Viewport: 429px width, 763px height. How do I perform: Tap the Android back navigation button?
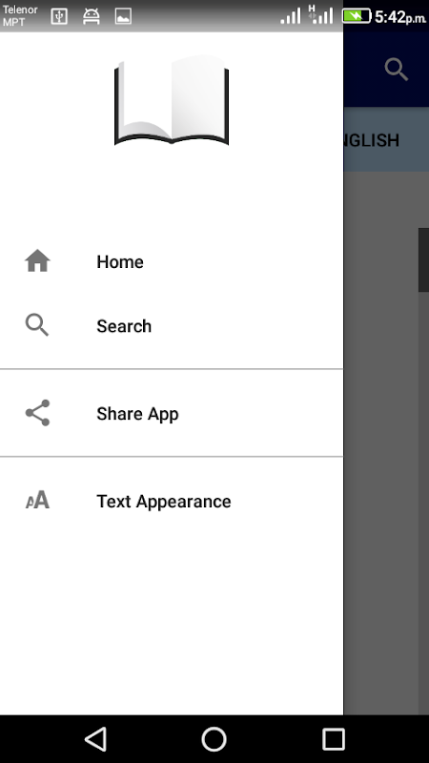[x=96, y=739]
